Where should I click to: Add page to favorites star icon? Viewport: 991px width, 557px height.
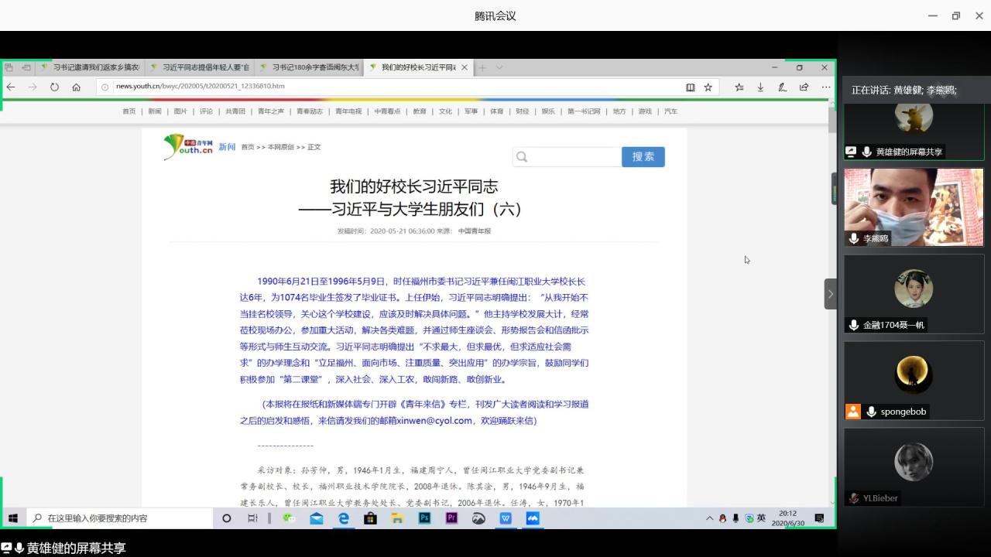(x=708, y=87)
